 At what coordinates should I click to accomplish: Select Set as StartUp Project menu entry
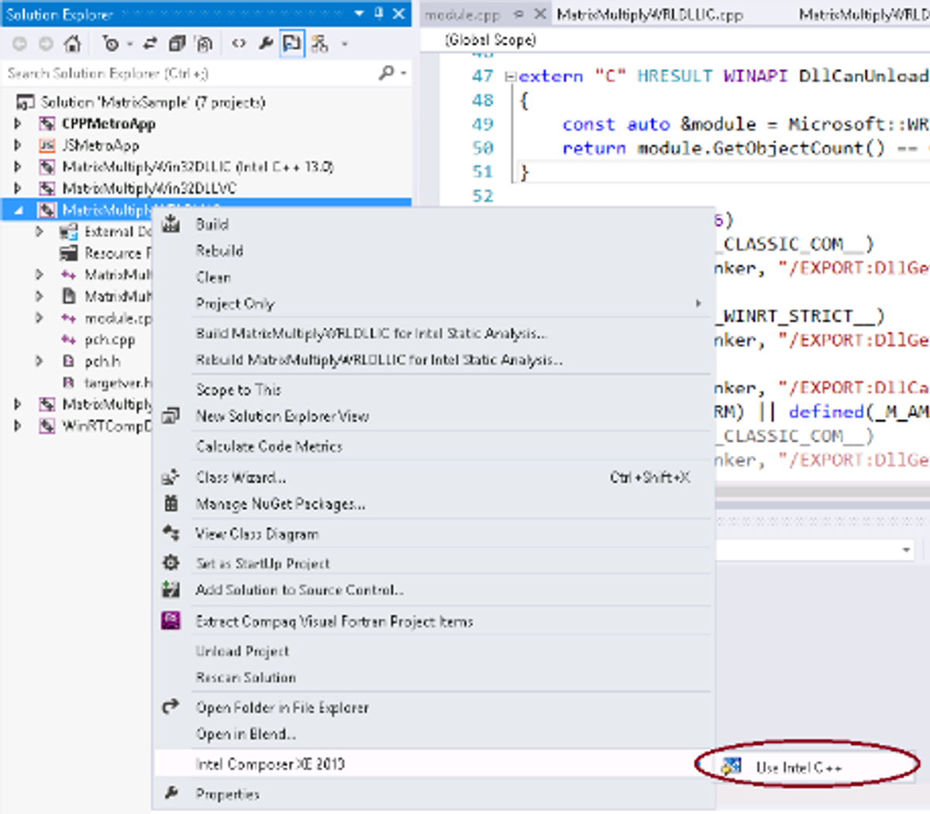[x=262, y=564]
